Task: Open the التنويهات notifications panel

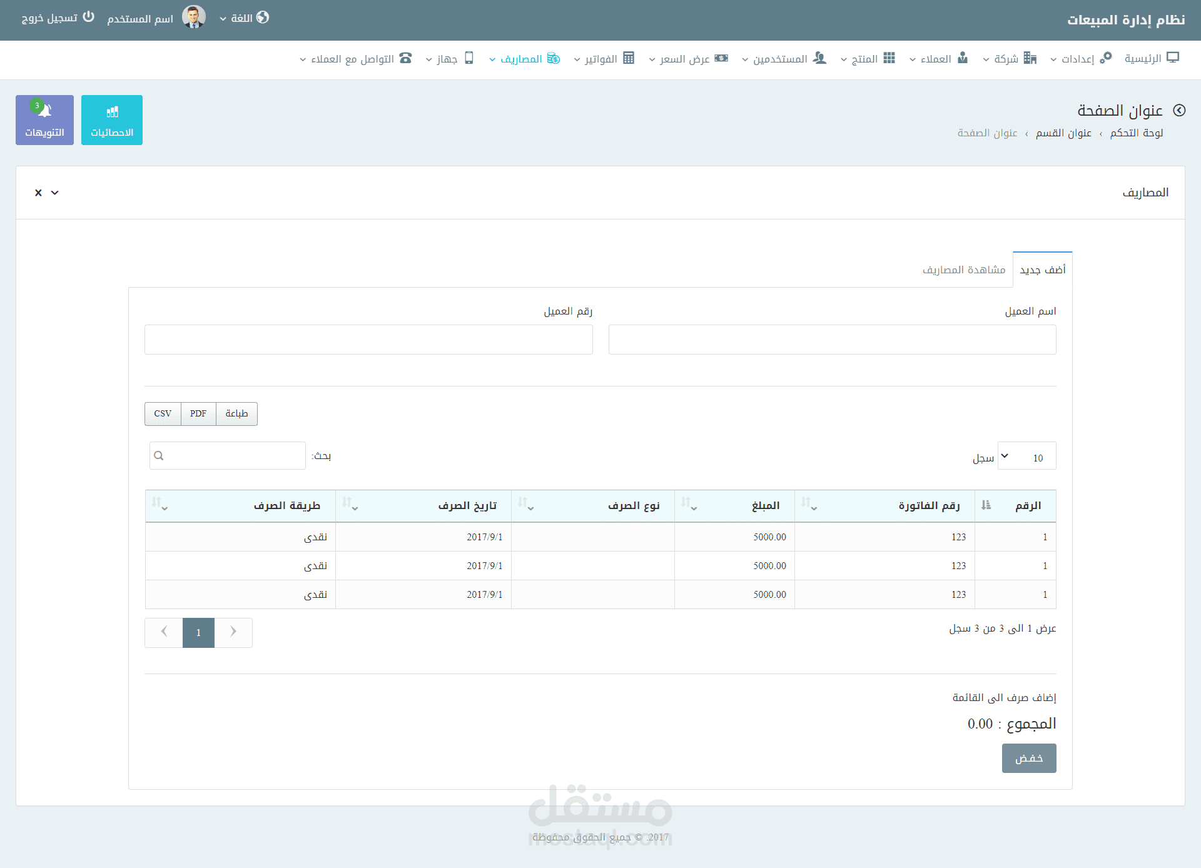Action: click(44, 119)
